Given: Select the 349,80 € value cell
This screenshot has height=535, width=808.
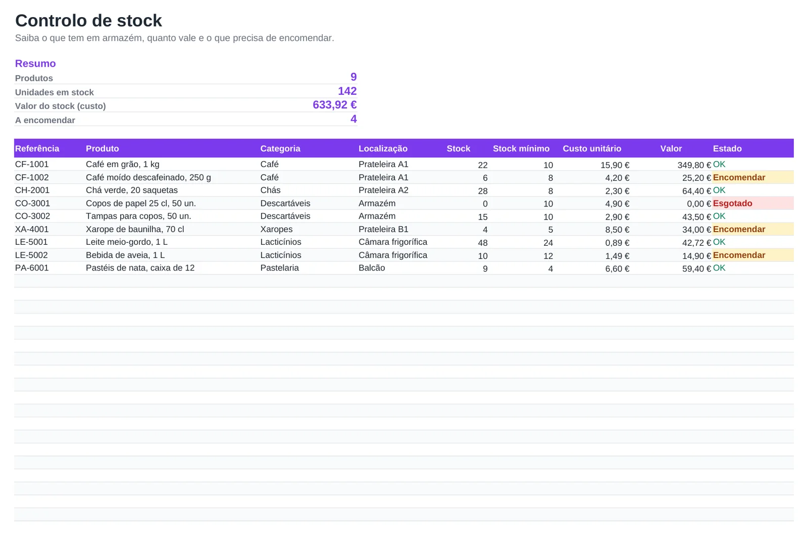Looking at the screenshot, I should click(694, 165).
